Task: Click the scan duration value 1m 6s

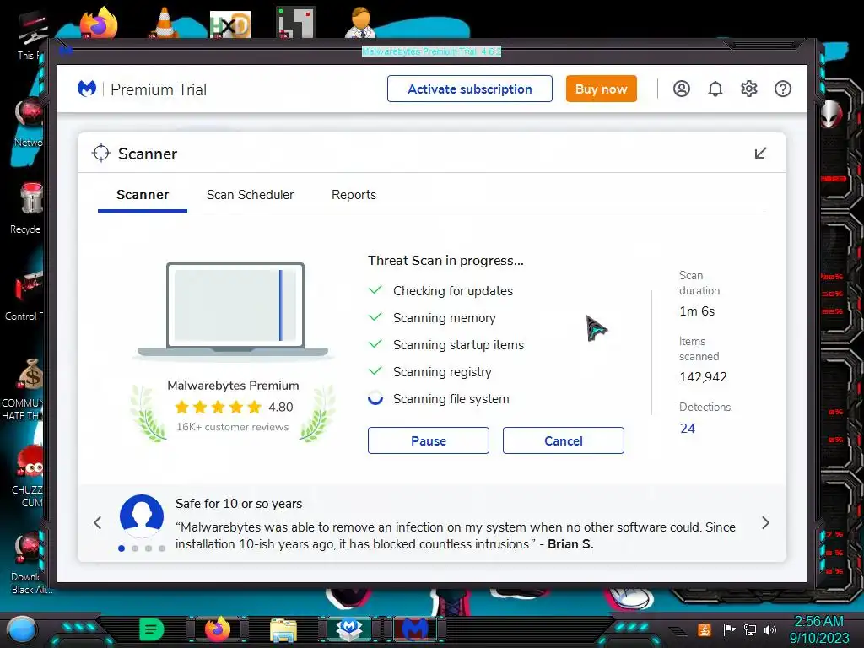Action: pyautogui.click(x=697, y=311)
